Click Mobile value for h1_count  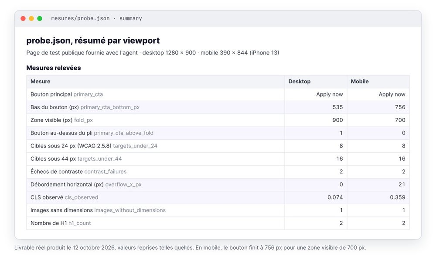point(403,223)
